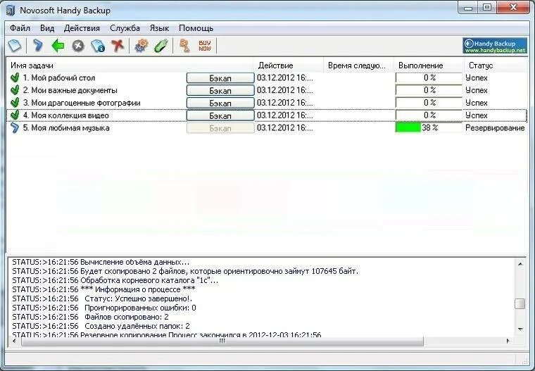Viewport: 535px width, 371px height.
Task: Select task 5. Моя любимая музыка
Action: (x=66, y=128)
